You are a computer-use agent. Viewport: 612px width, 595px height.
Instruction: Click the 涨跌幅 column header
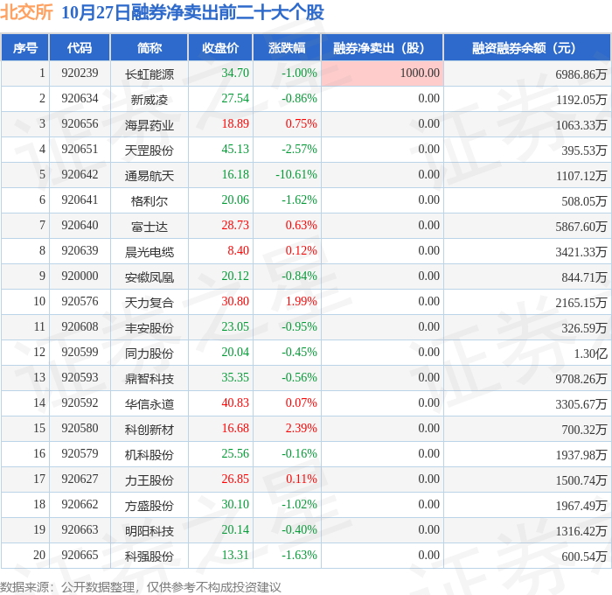(x=287, y=47)
